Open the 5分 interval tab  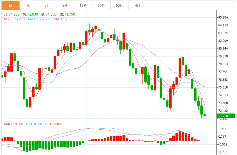(x=65, y=5)
